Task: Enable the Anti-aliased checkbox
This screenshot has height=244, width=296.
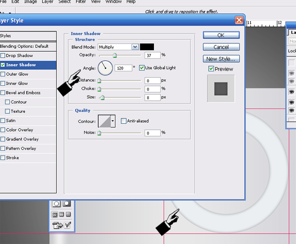Action: (x=123, y=121)
